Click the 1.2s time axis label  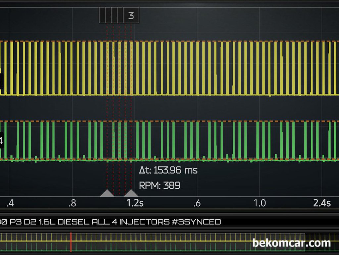point(135,203)
